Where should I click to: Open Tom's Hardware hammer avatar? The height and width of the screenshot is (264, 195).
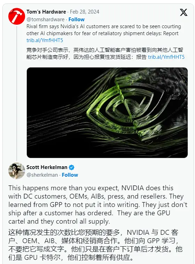tap(17, 16)
